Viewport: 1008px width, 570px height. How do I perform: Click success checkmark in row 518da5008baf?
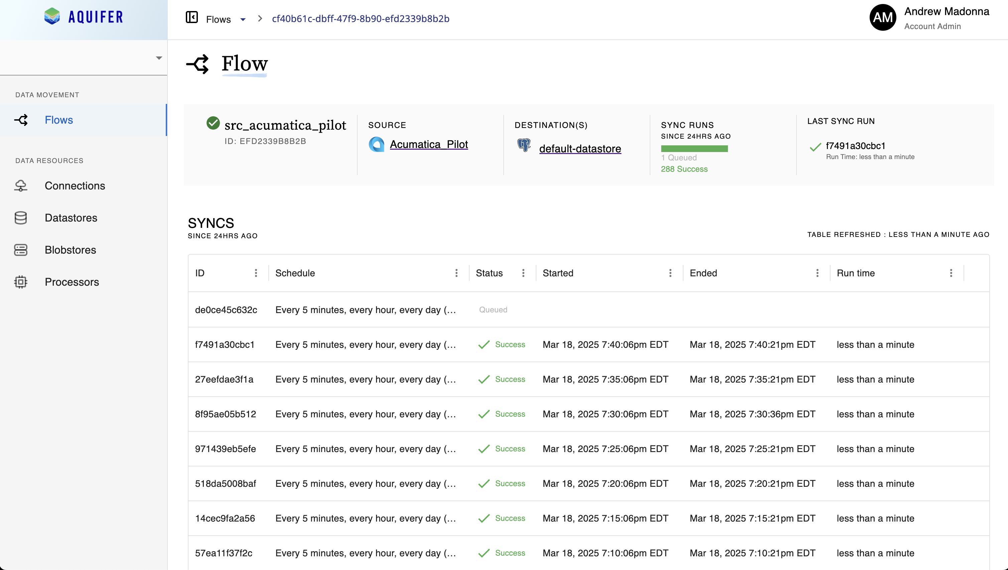pyautogui.click(x=484, y=483)
